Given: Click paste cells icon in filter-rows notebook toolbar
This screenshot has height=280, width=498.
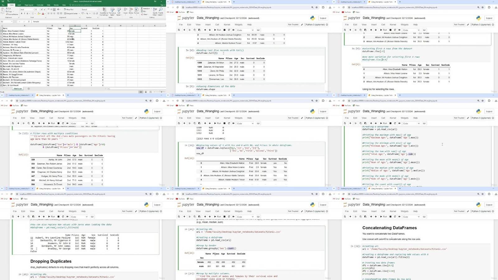Looking at the screenshot, I should [33, 123].
